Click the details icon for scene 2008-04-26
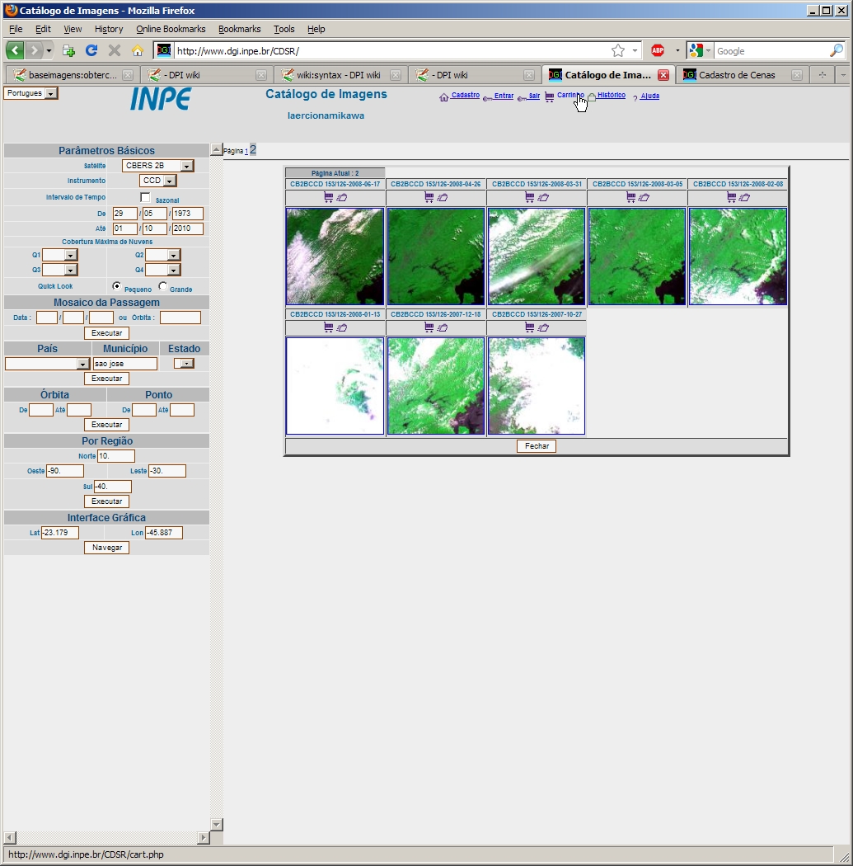The height and width of the screenshot is (866, 853). [x=443, y=197]
